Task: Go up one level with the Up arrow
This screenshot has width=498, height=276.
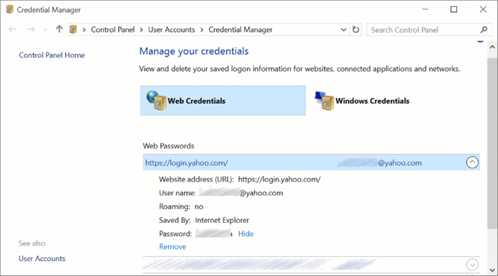Action: 59,29
